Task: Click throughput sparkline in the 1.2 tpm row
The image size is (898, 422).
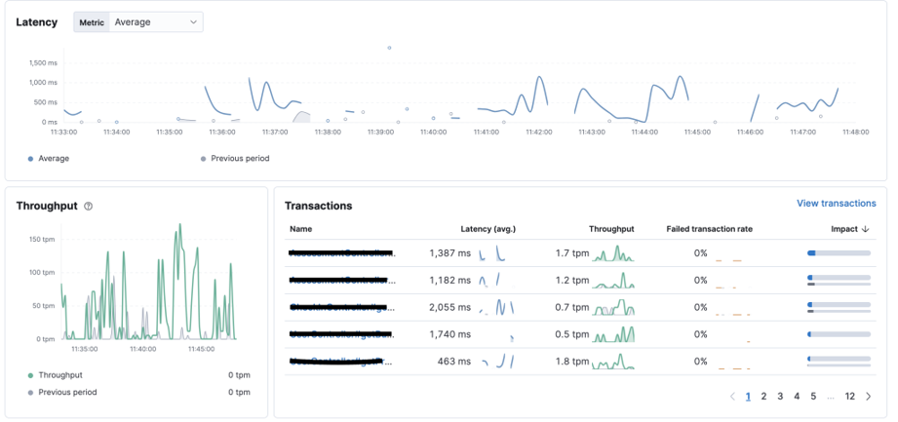Action: tap(614, 280)
